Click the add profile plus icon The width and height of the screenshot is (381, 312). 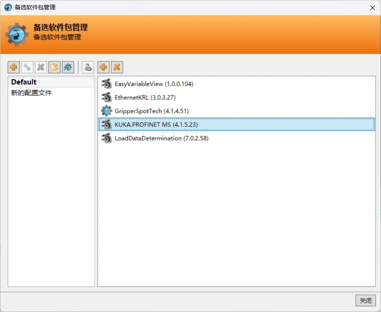pos(14,67)
